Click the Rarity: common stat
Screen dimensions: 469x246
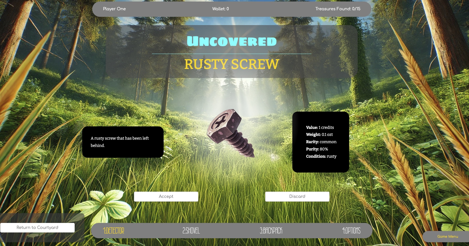click(x=321, y=142)
